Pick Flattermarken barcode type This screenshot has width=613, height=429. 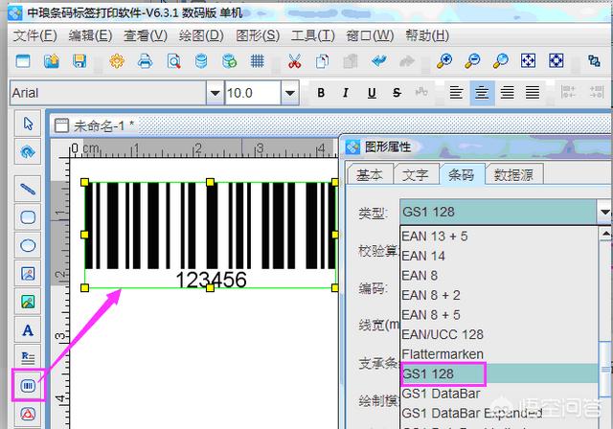[499, 354]
